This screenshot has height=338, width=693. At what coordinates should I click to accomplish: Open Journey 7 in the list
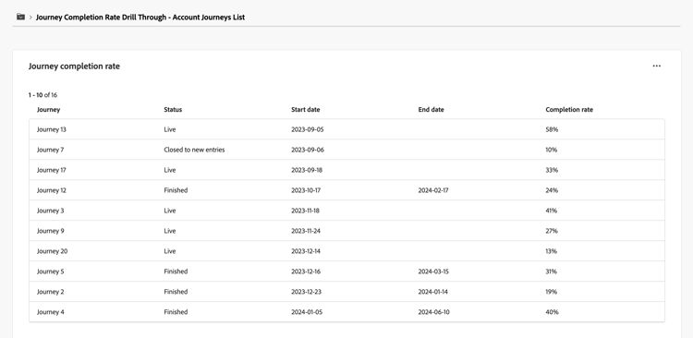(x=346, y=150)
